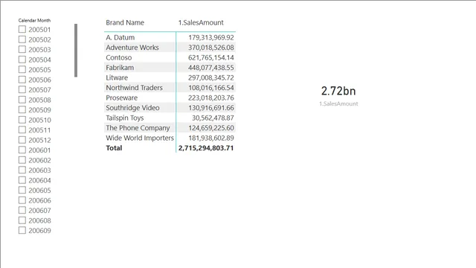Screen dimensions: 476x268
Task: Tick the 200507 checkbox
Action: [x=22, y=89]
